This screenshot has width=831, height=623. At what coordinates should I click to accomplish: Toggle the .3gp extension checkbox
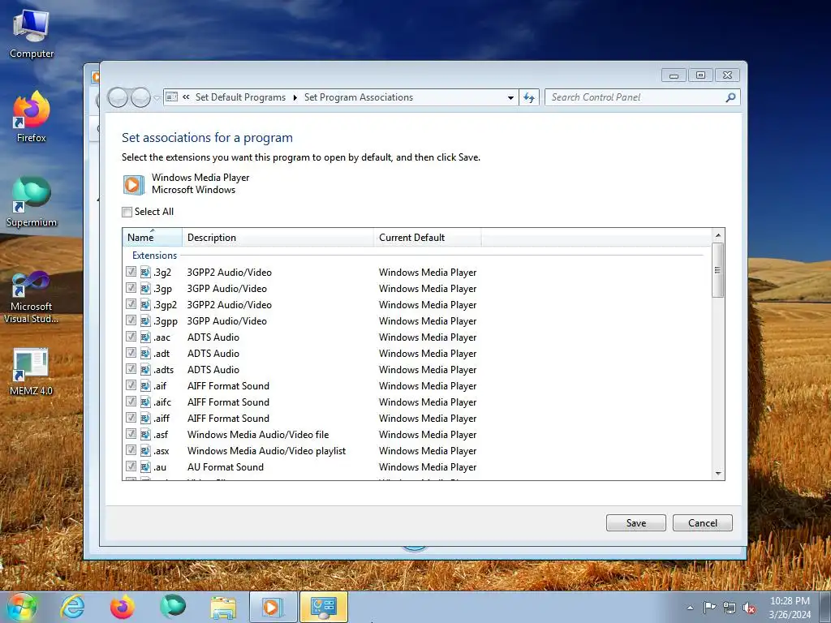[x=131, y=288]
